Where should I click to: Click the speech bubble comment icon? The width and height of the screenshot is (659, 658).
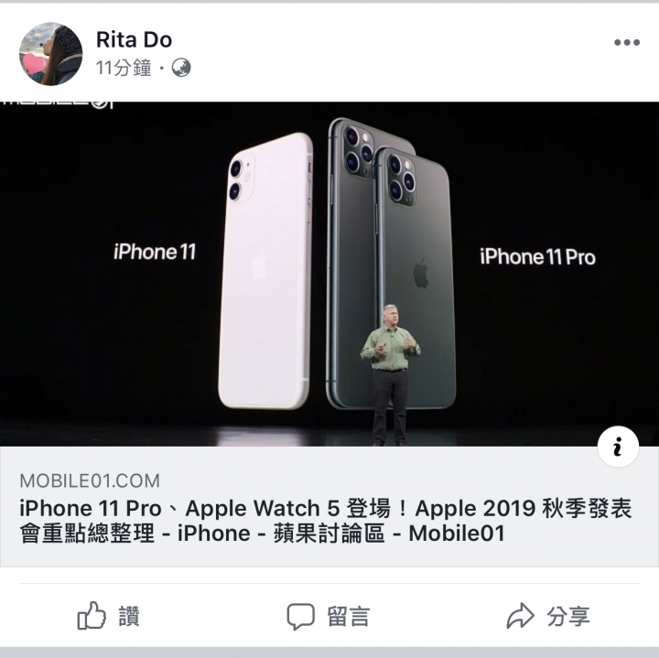(x=300, y=617)
